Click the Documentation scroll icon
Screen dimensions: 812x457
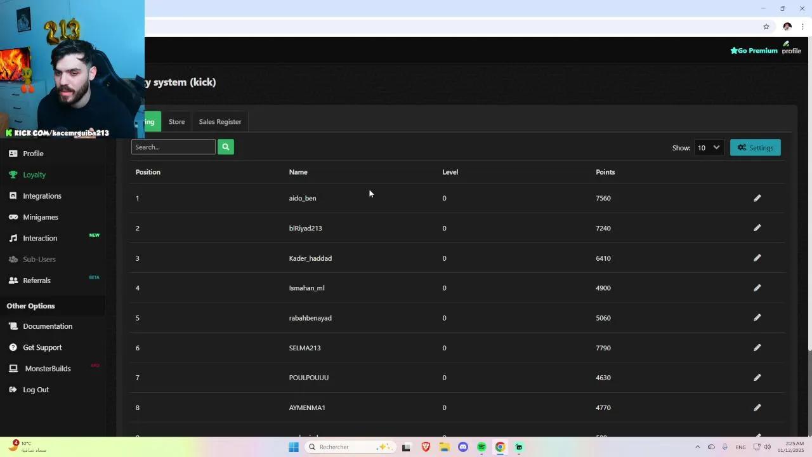[x=13, y=326]
